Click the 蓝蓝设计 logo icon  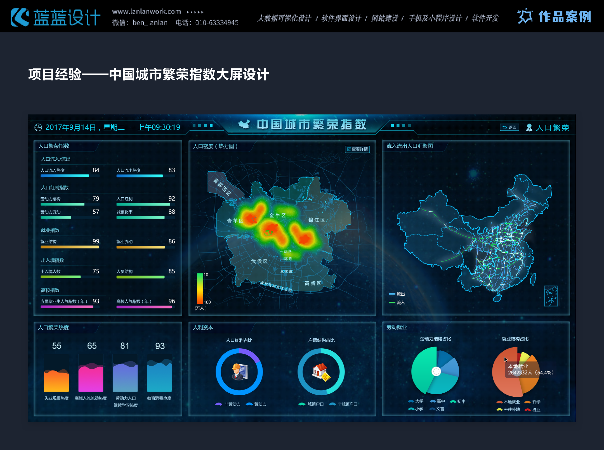pyautogui.click(x=20, y=17)
